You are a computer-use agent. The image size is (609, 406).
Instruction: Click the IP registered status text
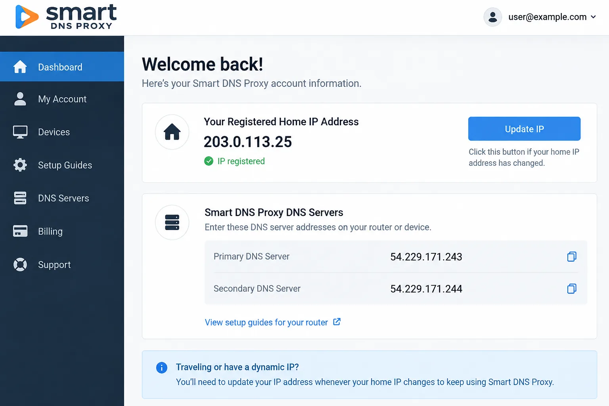tap(241, 161)
